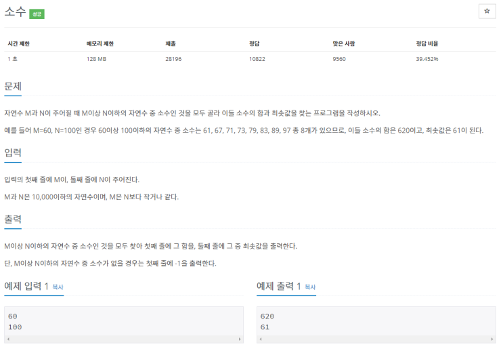
Task: Copy example output using 복사 link
Action: [310, 287]
